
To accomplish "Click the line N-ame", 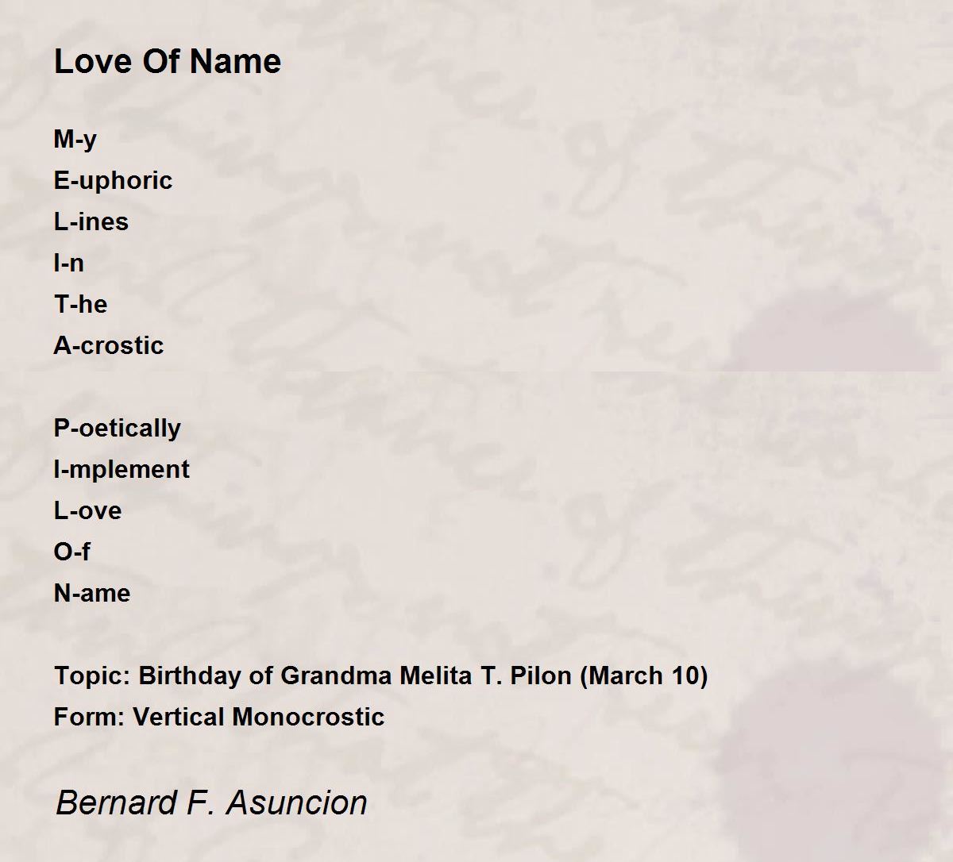I will pos(92,593).
